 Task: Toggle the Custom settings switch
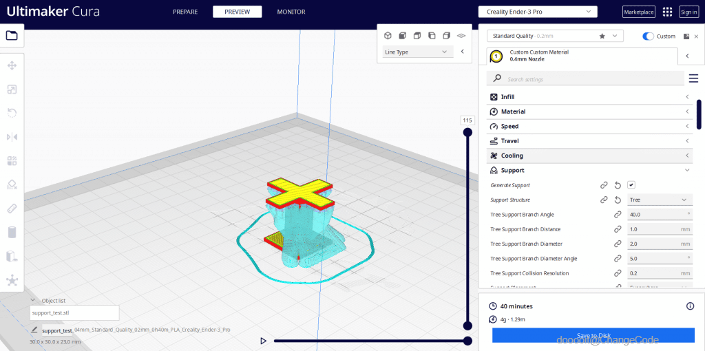648,36
